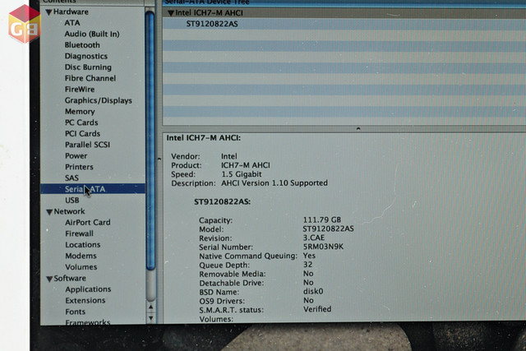Click the Revision value 3.CAE
The height and width of the screenshot is (351, 526).
314,238
